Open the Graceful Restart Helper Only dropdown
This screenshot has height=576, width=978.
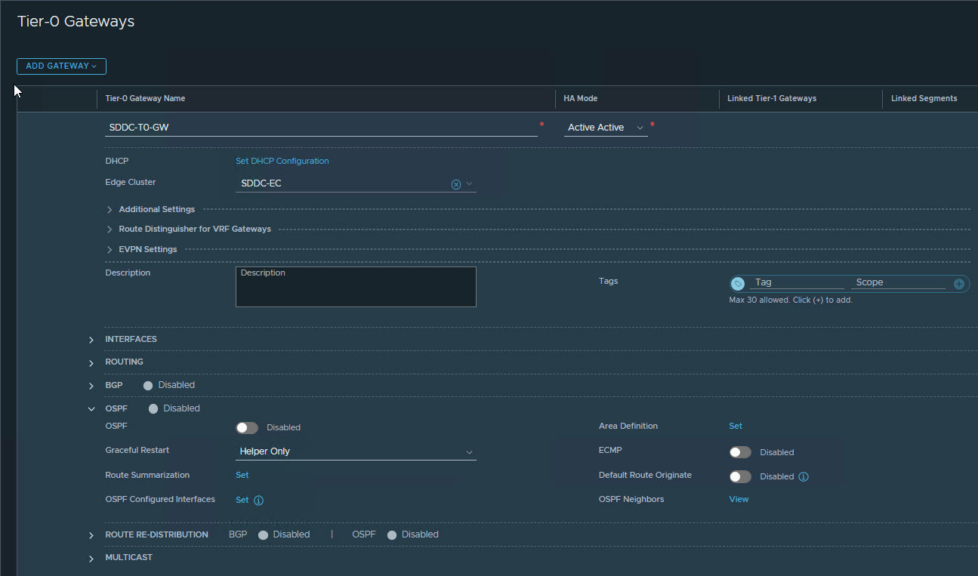tap(356, 452)
